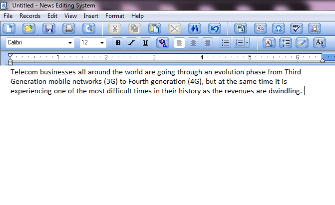This screenshot has width=335, height=205.
Task: Change case with the Aa icon
Action: tap(320, 43)
